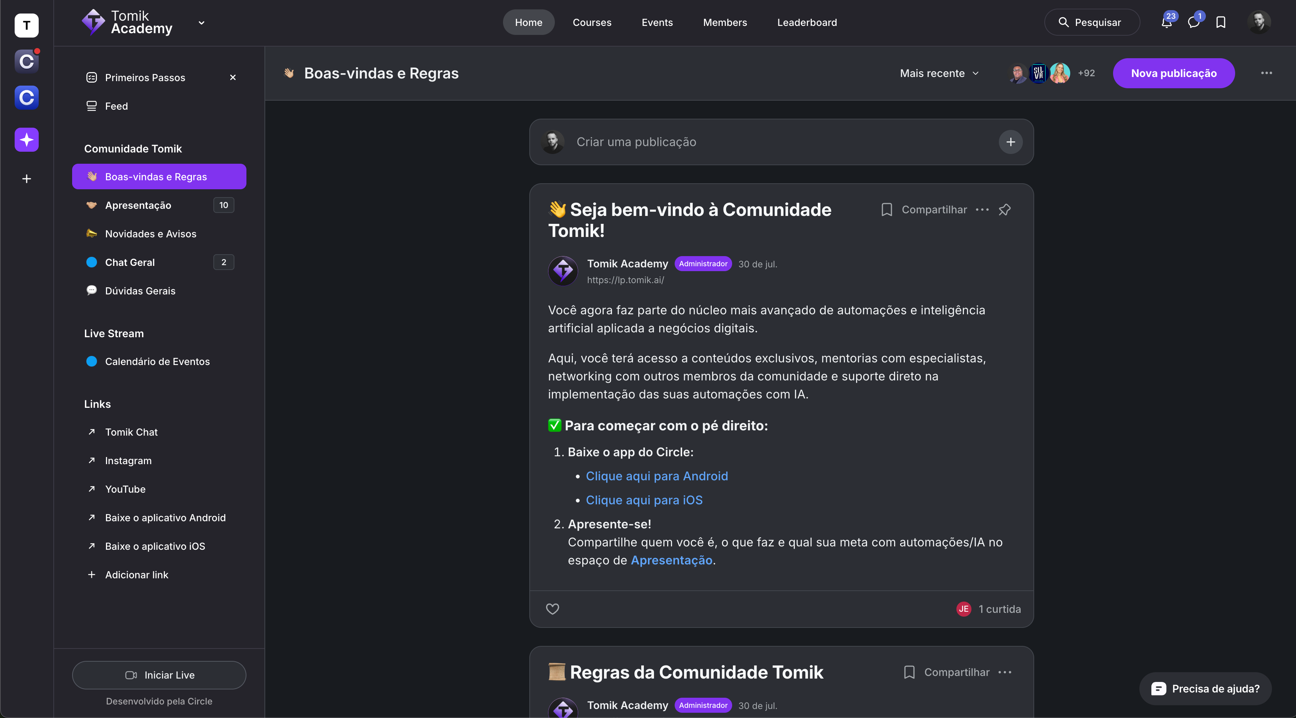Open notifications bell with 23 badge
This screenshot has width=1296, height=718.
(x=1167, y=22)
